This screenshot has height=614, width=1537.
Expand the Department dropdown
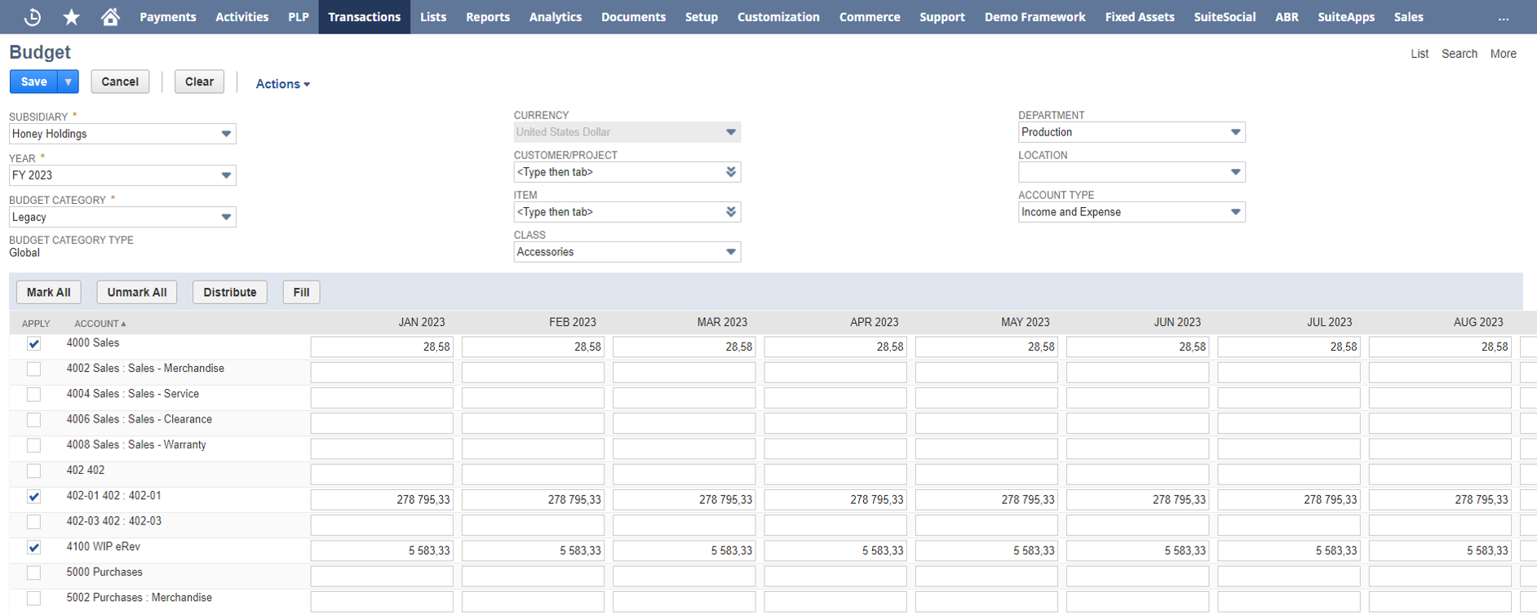click(x=1235, y=132)
